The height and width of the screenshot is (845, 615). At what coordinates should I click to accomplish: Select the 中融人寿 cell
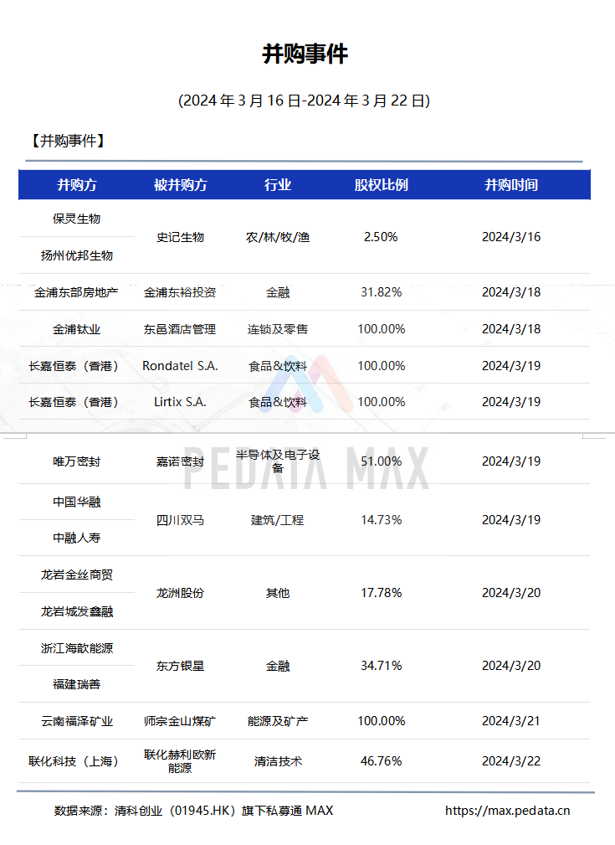(76, 538)
